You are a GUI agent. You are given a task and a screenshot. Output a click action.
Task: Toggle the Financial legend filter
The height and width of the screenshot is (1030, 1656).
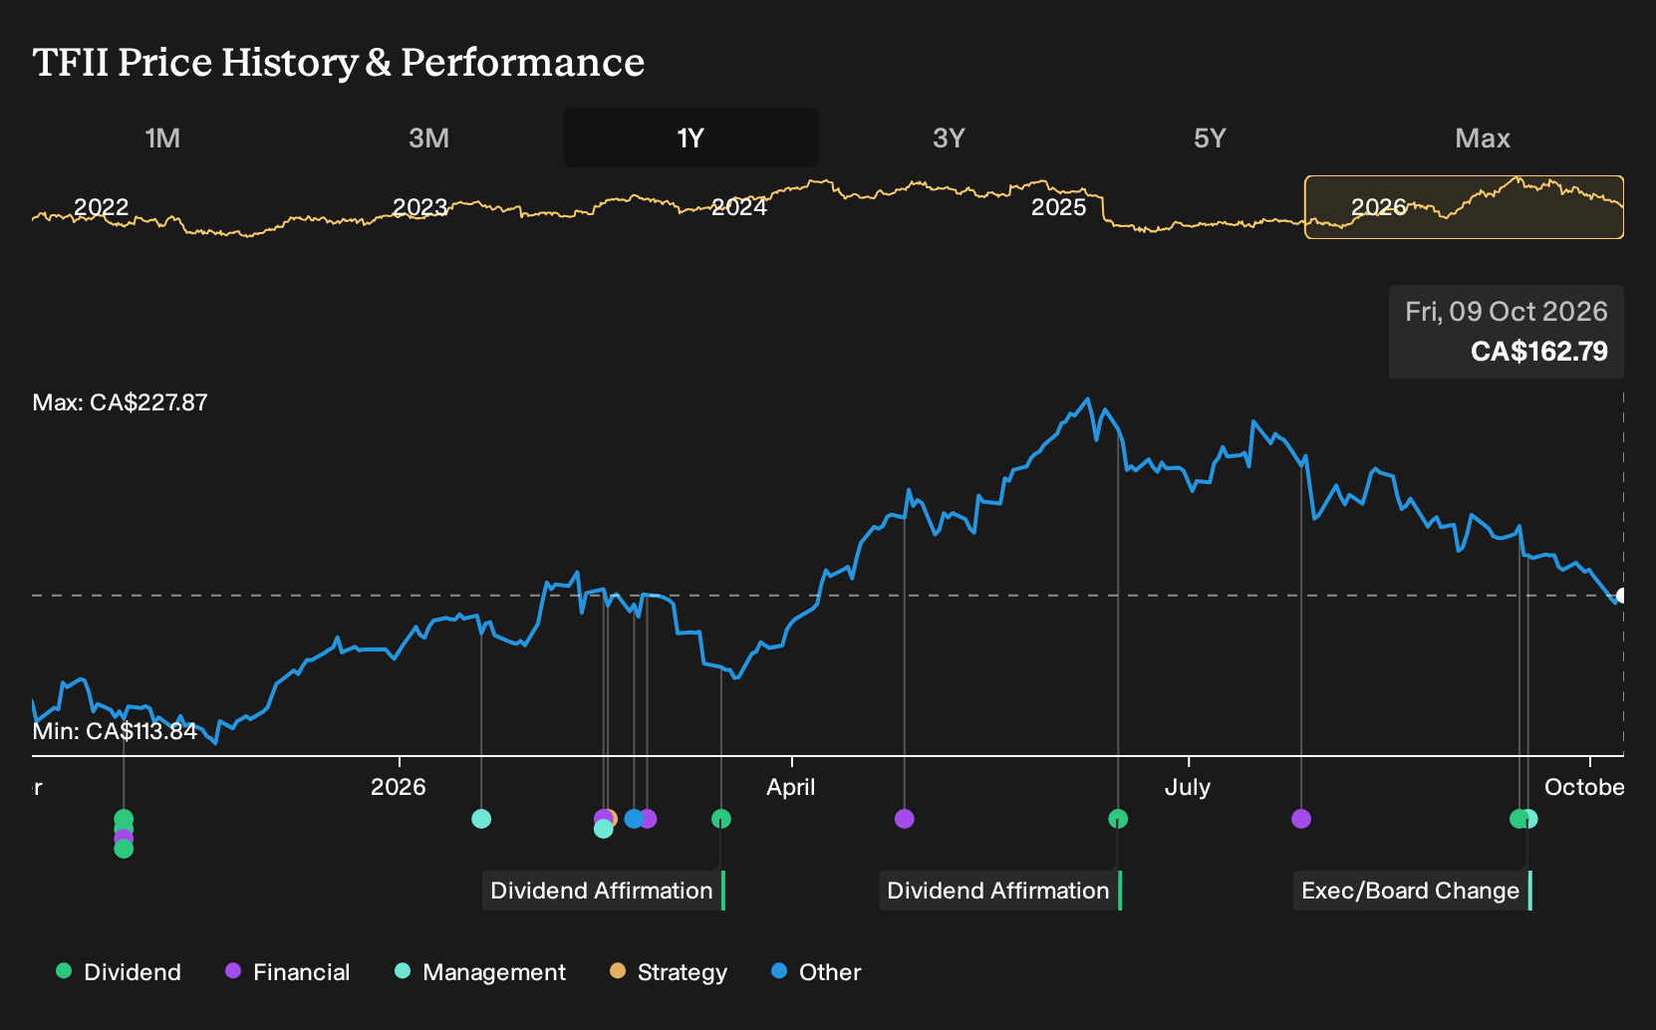coord(287,972)
